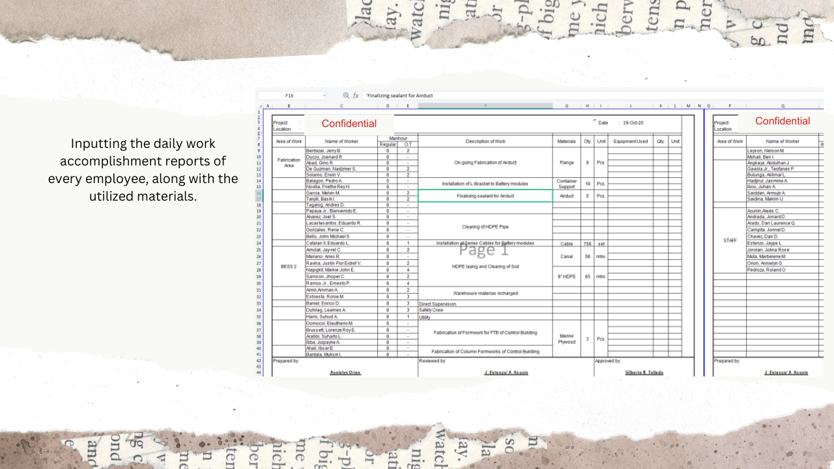Select the 'BESS 2' area cell
The height and width of the screenshot is (469, 834).
point(289,266)
